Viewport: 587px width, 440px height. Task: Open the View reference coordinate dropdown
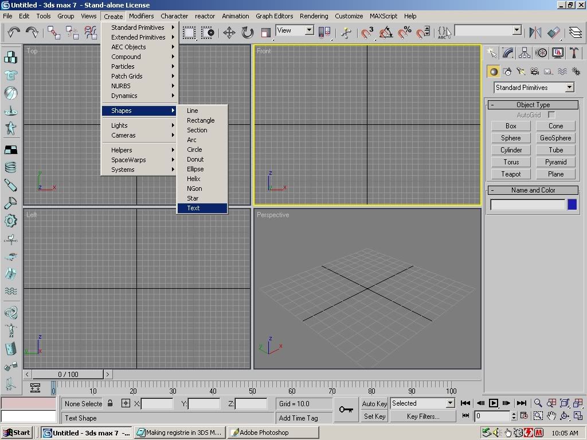coord(309,30)
